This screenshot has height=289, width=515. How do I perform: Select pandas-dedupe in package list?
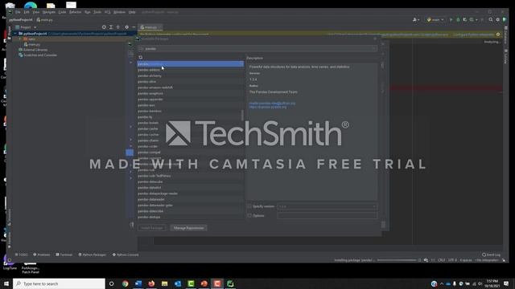[x=191, y=217]
